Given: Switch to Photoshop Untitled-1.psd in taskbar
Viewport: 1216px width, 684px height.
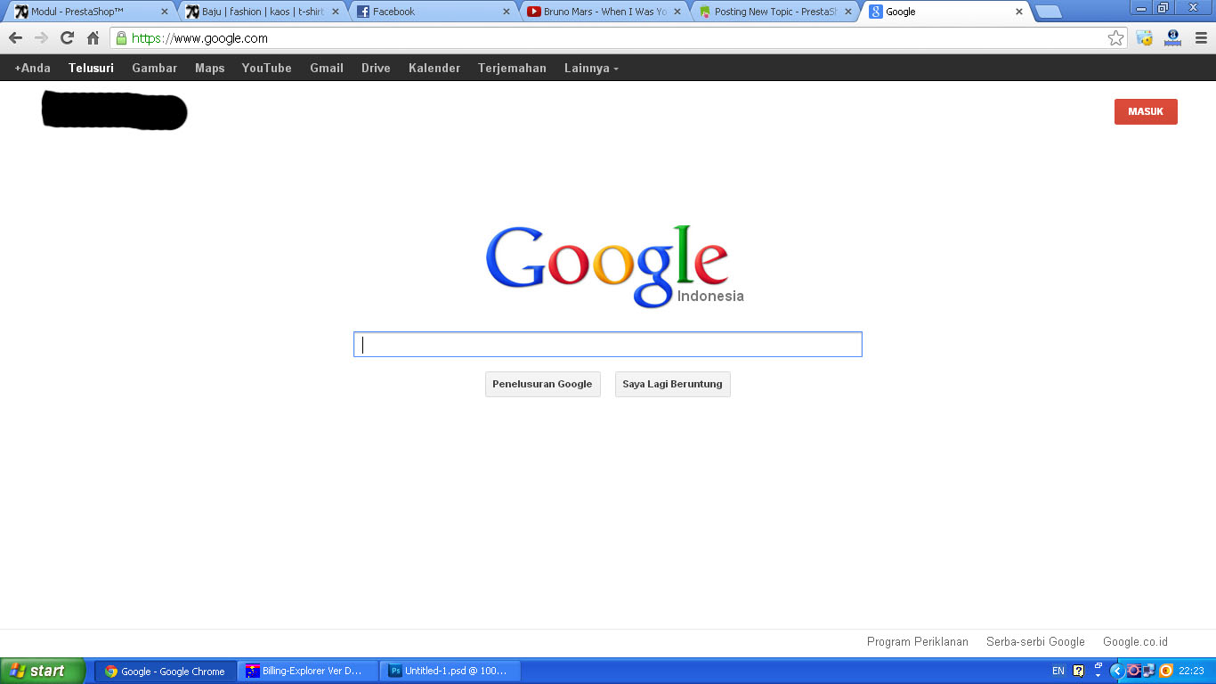Looking at the screenshot, I should point(450,671).
